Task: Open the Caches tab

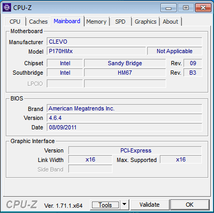Action: [38, 22]
